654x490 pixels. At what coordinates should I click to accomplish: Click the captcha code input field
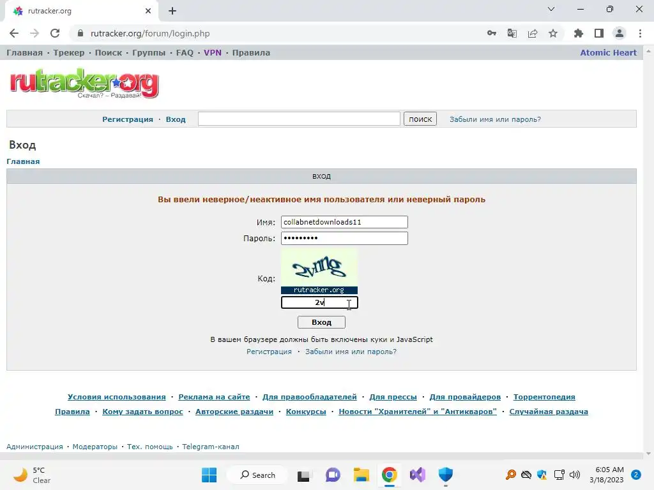click(x=319, y=302)
